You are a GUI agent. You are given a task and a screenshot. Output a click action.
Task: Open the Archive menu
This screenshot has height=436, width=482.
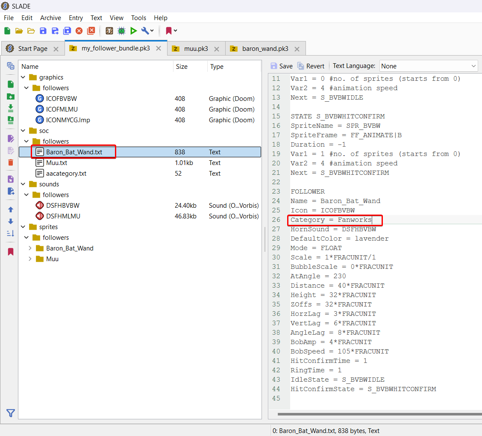[50, 18]
